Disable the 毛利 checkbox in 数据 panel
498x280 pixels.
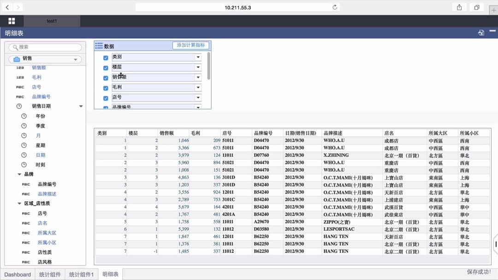105,87
